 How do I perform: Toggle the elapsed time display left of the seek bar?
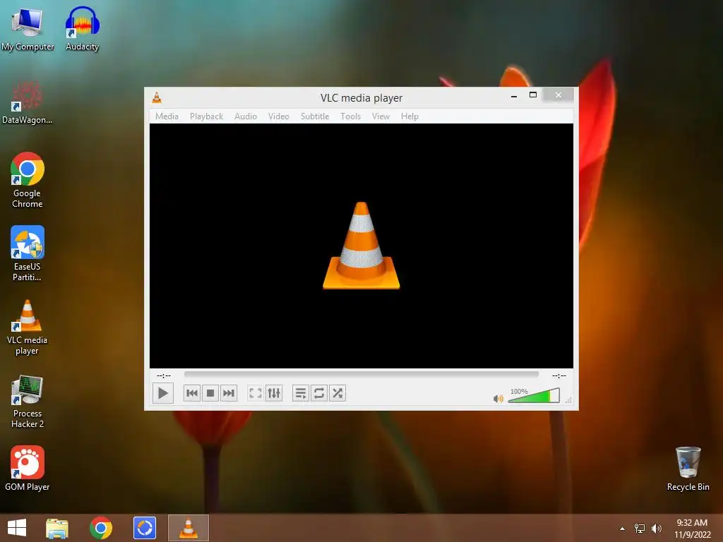pos(164,375)
